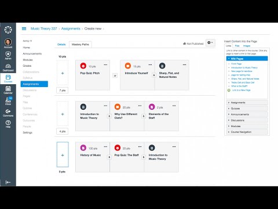The width and height of the screenshot is (278, 209).
Task: Open options dots on Sharp, Flat, and Natural Notes
Action: [x=185, y=64]
